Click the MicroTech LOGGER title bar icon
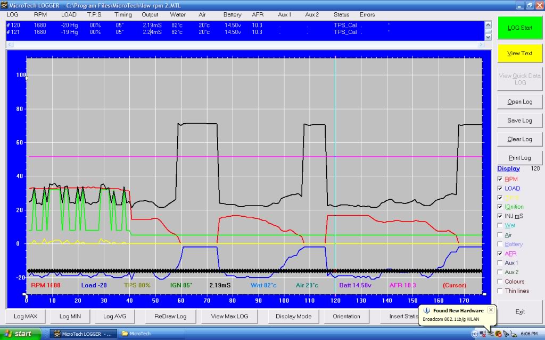 pos(4,5)
